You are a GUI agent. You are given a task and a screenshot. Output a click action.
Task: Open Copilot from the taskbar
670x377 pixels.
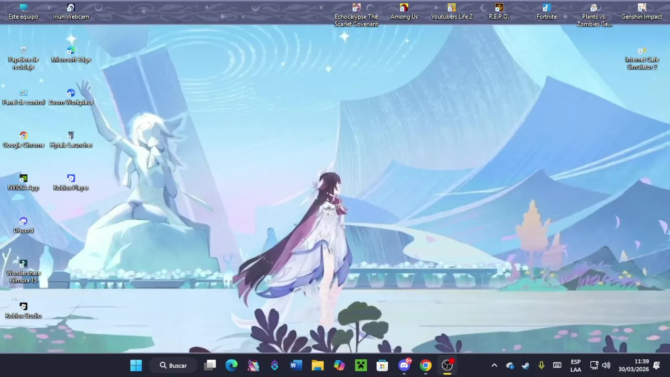pyautogui.click(x=339, y=365)
